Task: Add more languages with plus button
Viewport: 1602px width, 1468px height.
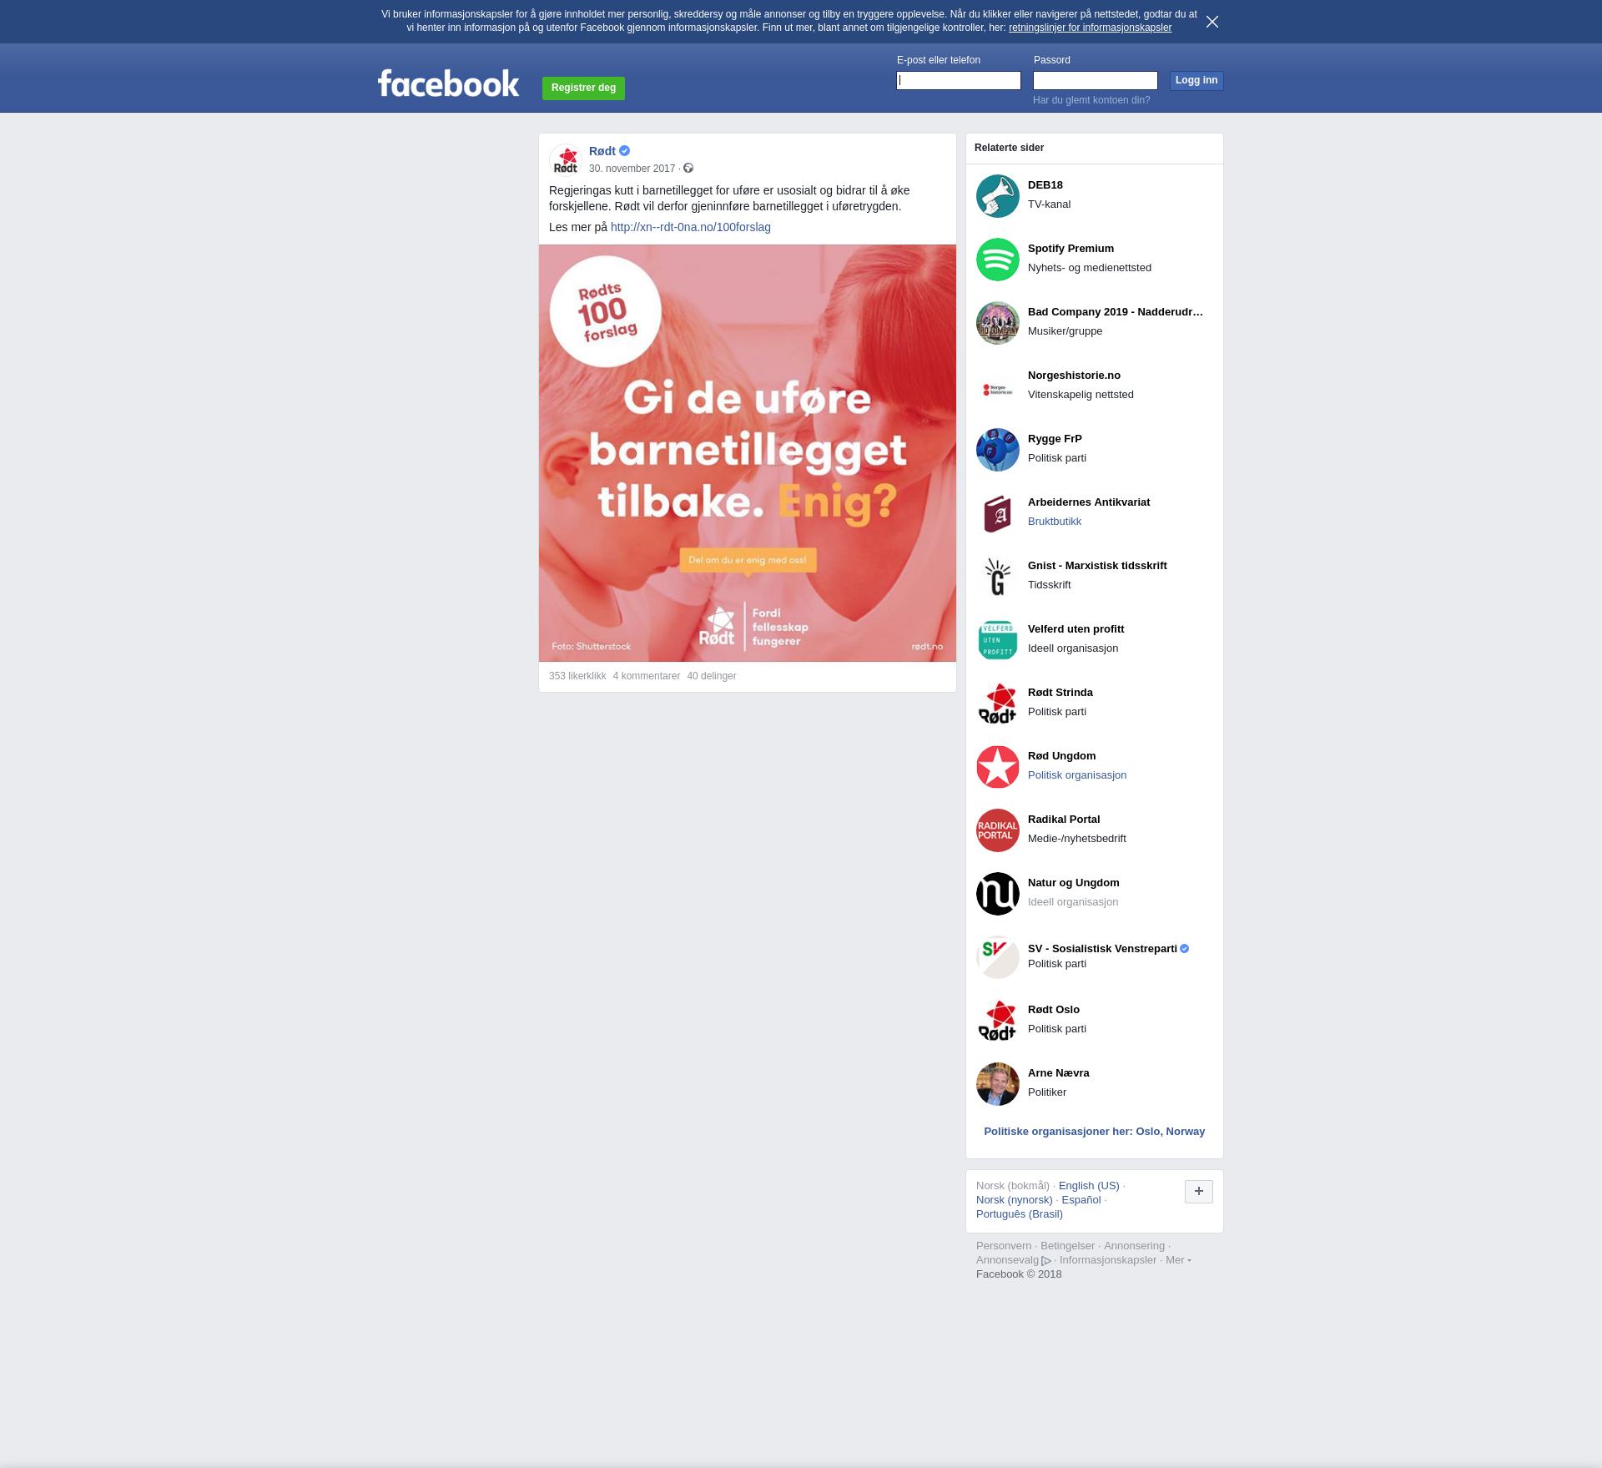Action: tap(1199, 1192)
